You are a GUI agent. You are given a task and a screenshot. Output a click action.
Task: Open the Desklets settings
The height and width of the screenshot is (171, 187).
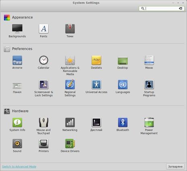97,60
